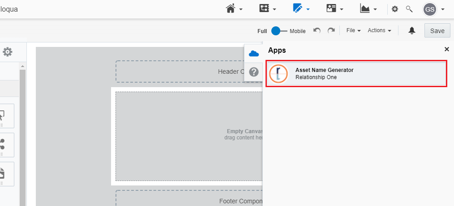The width and height of the screenshot is (454, 206).
Task: Open the GS user avatar
Action: [x=430, y=9]
